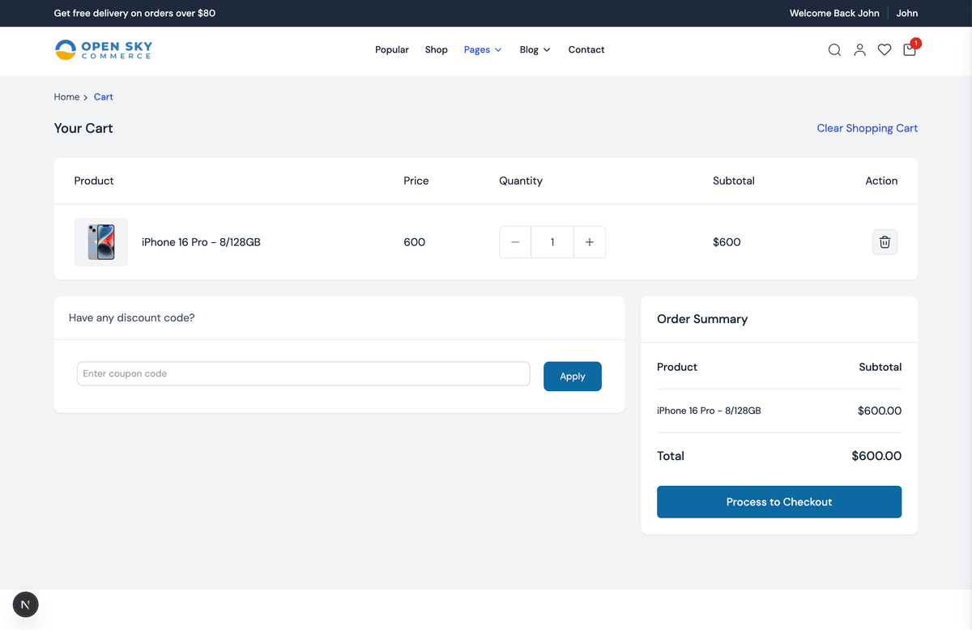This screenshot has height=630, width=972.
Task: Click the Open Sky Commerce logo
Action: (x=104, y=50)
